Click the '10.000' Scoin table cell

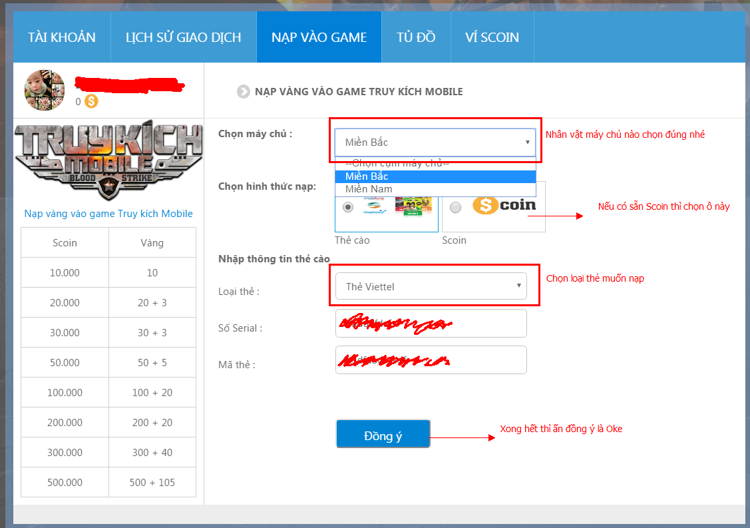65,273
